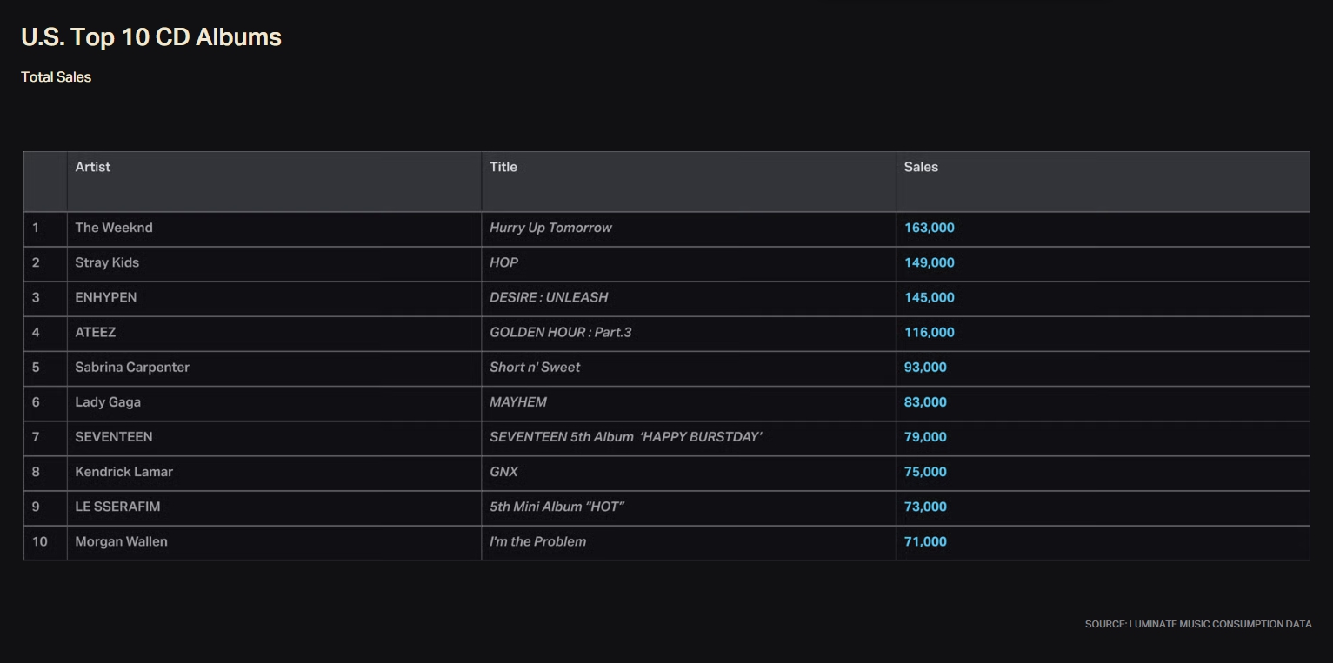Select The Weeknd artist cell
The image size is (1333, 663).
coord(114,228)
